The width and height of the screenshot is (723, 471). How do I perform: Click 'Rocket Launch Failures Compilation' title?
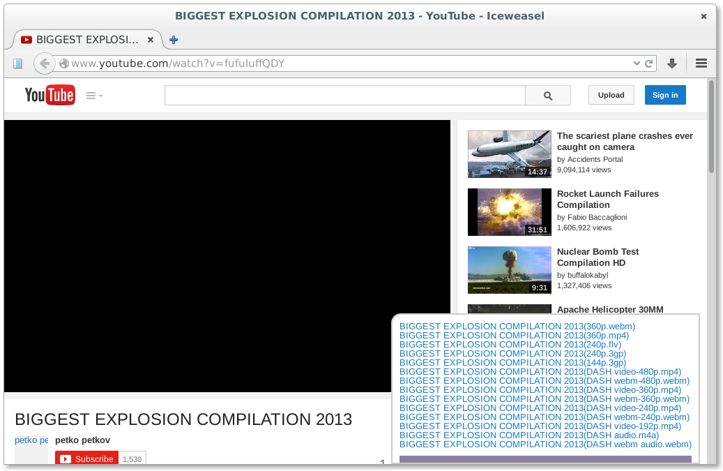pos(608,200)
